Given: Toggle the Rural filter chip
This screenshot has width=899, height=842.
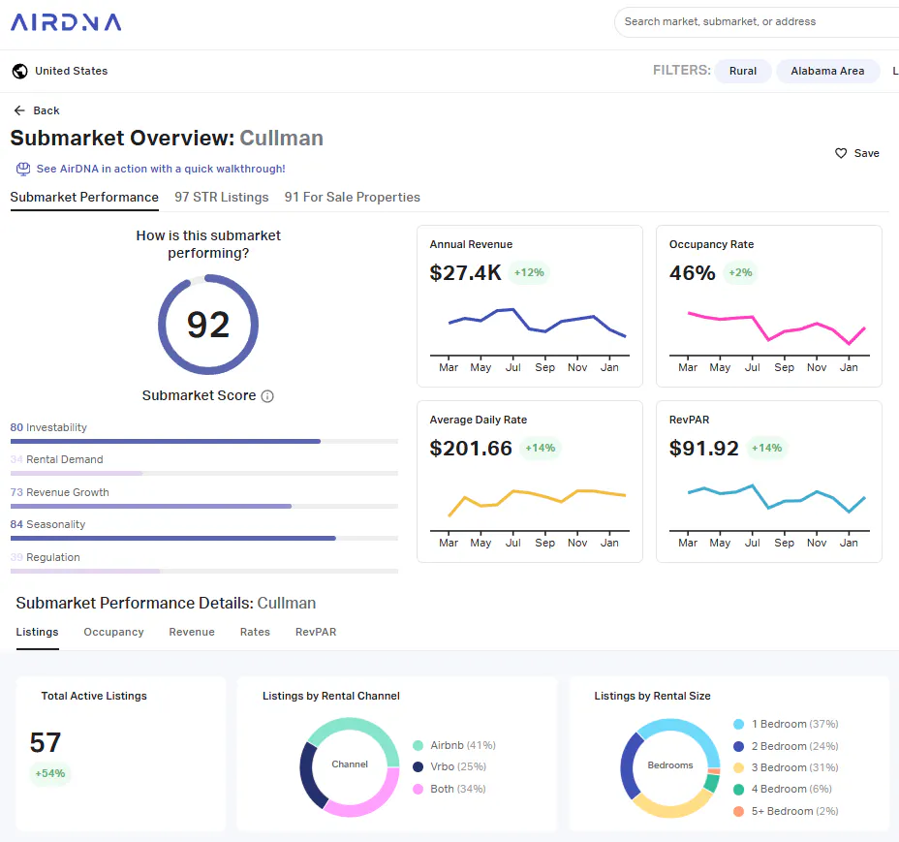Looking at the screenshot, I should (x=742, y=71).
